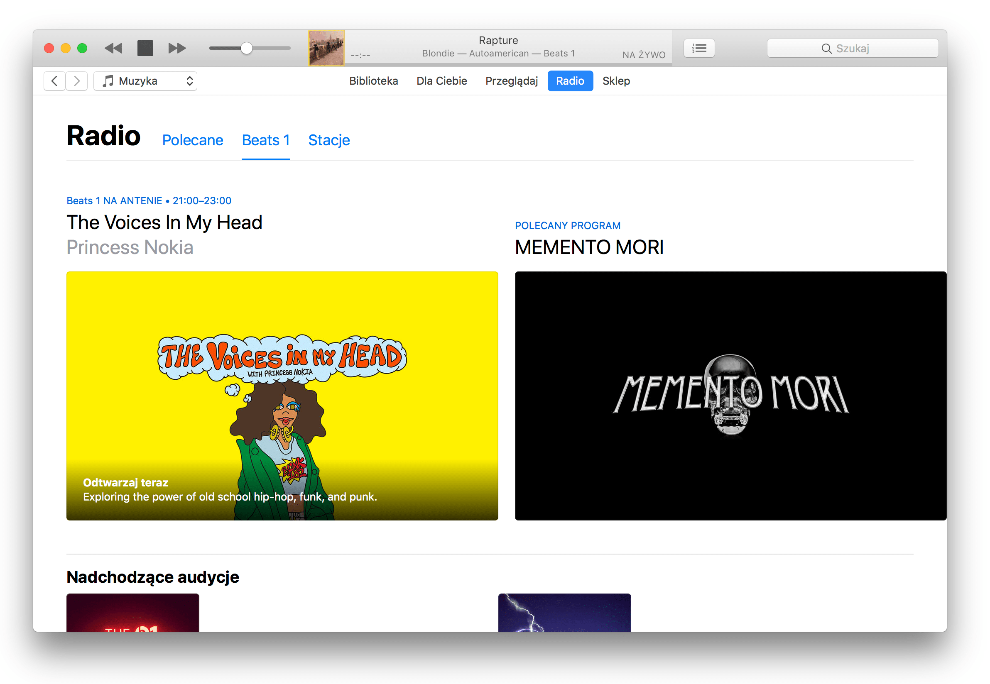Screen dimensions: 990x684
Task: Select the Radio tab
Action: pos(570,81)
